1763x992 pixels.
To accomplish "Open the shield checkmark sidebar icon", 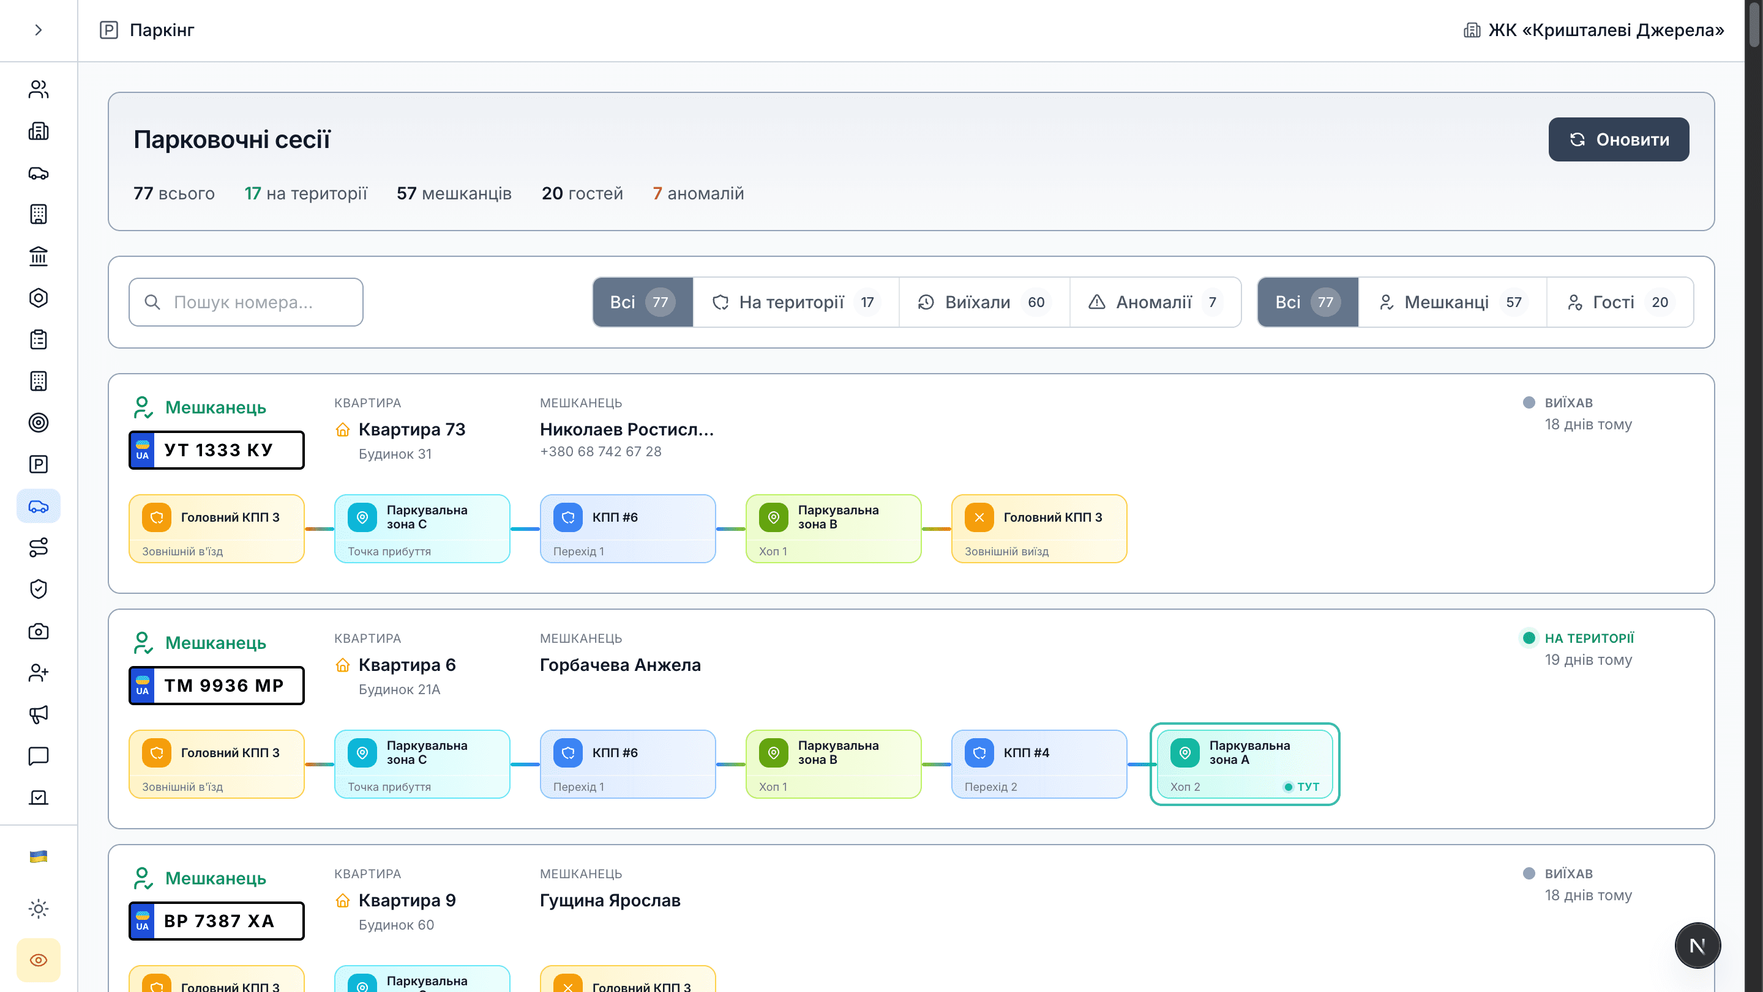I will pos(39,590).
